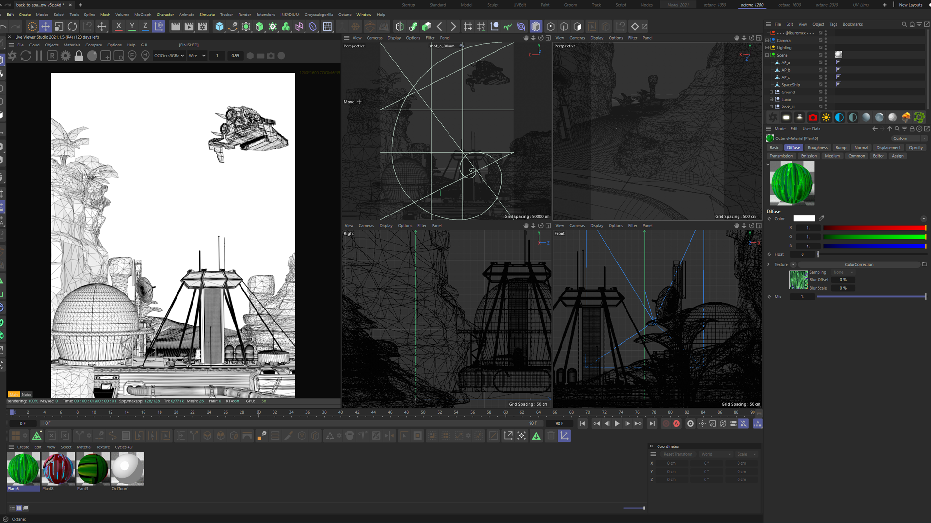Open the World coordinate dropdown
The image size is (931, 523).
click(716, 454)
